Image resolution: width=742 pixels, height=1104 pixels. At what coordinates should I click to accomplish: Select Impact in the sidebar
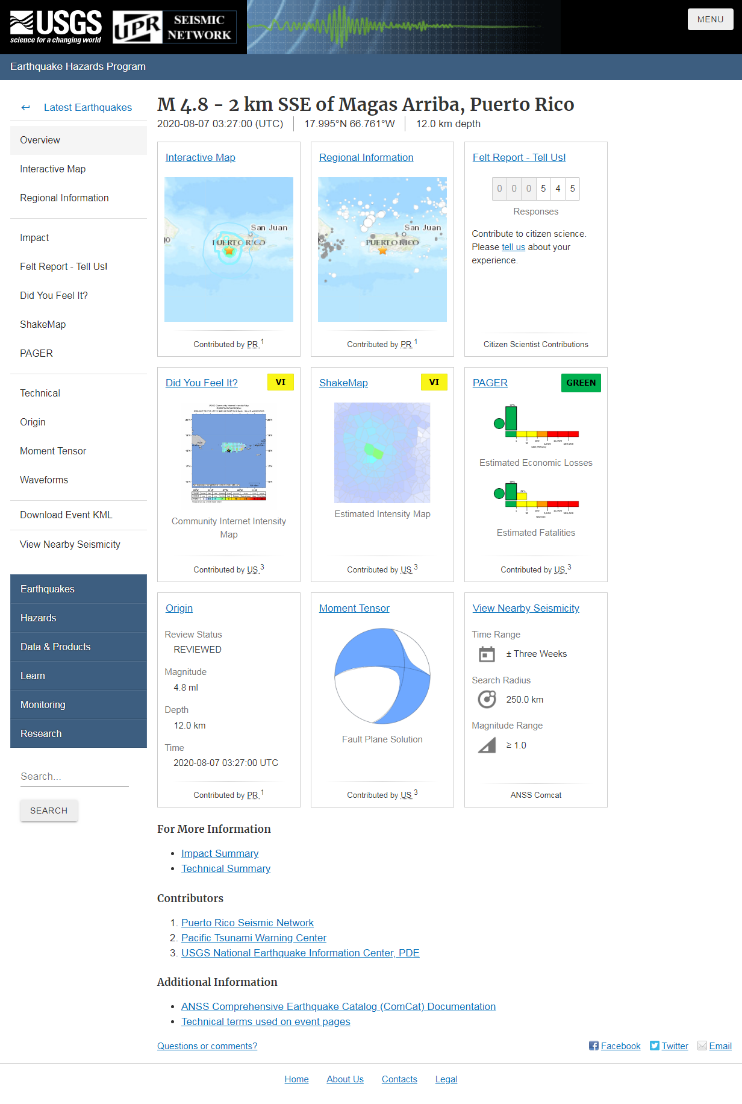point(78,237)
